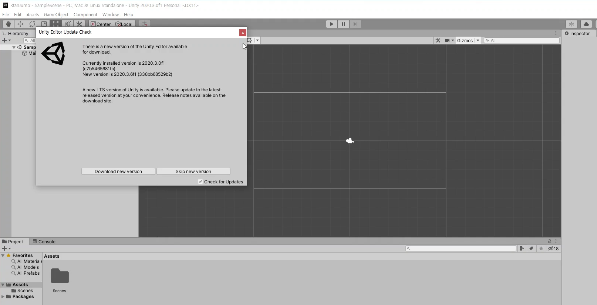
Task: Open Assets menu
Action: click(x=33, y=15)
